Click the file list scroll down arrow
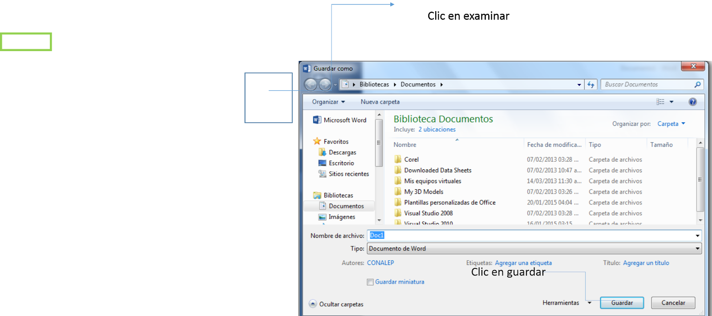Viewport: 712px width, 316px height. (700, 220)
